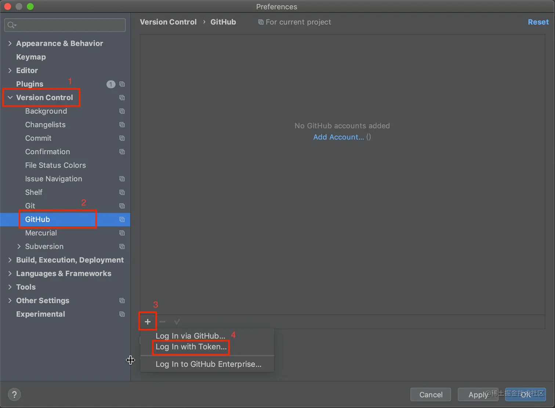Click the search magnifier icon in settings search
The width and height of the screenshot is (555, 408).
coord(12,25)
